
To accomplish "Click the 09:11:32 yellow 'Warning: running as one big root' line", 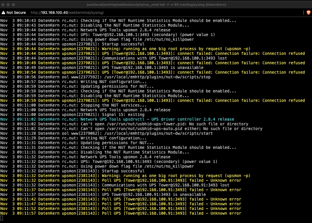I will pos(125,176).
